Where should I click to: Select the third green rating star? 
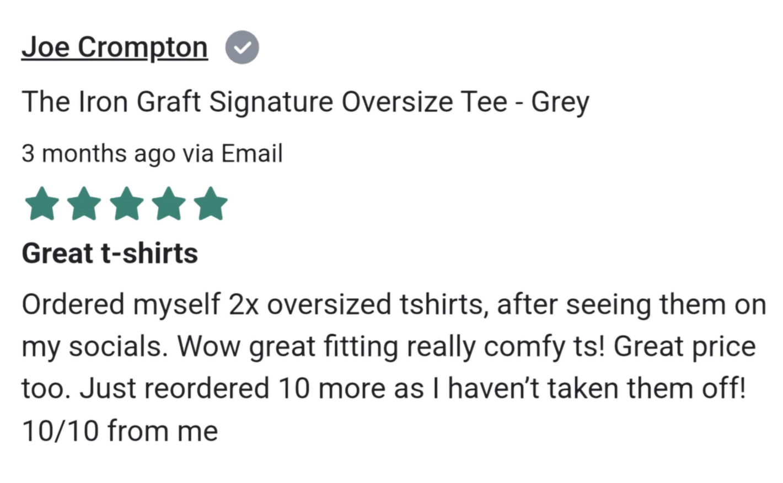pos(127,203)
